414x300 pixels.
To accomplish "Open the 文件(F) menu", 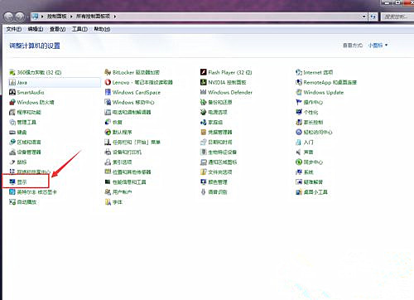I will click(14, 29).
